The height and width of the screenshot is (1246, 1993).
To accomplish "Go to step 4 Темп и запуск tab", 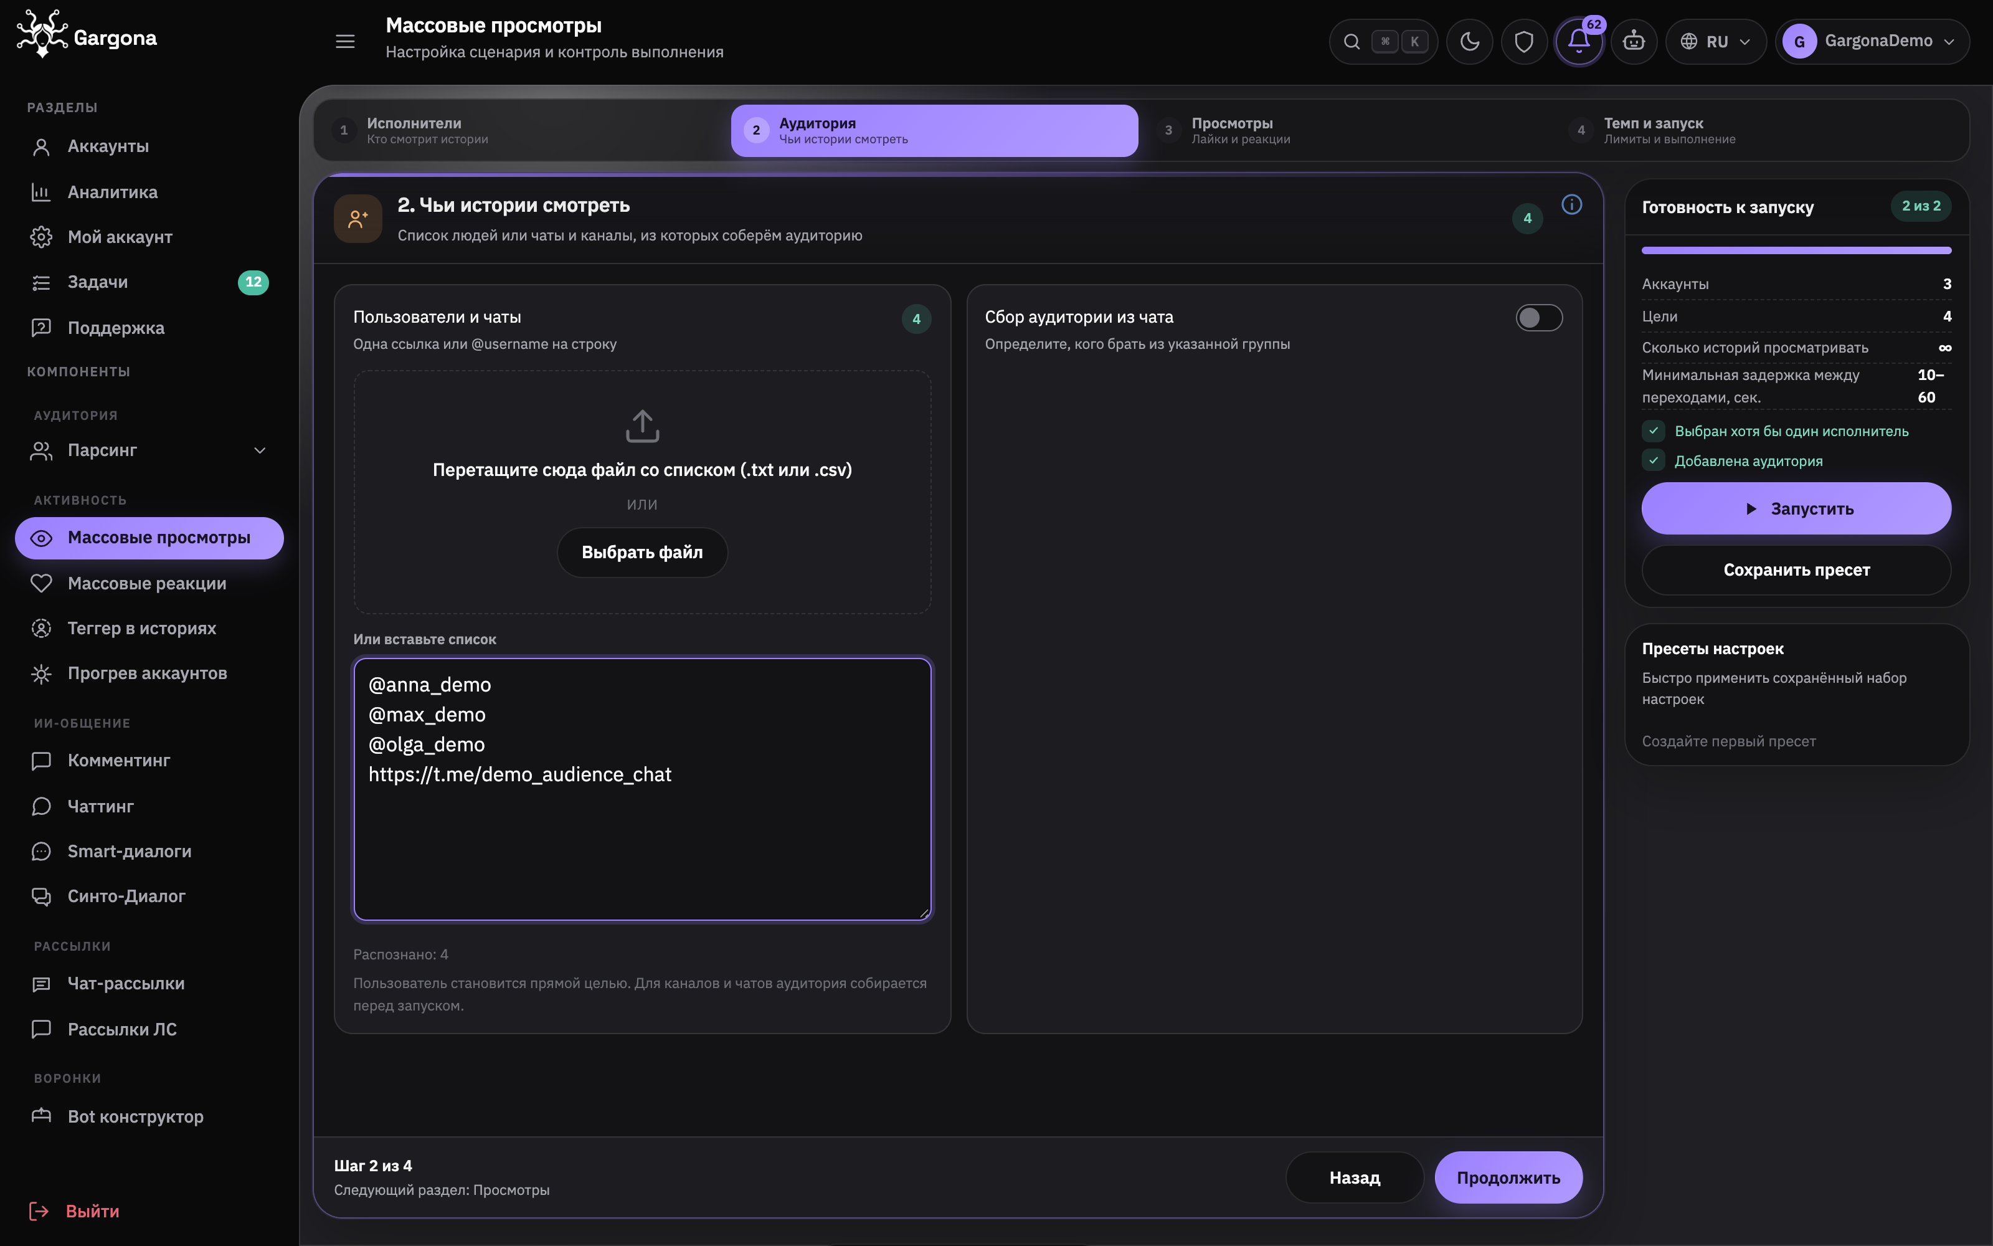I will pyautogui.click(x=1759, y=130).
